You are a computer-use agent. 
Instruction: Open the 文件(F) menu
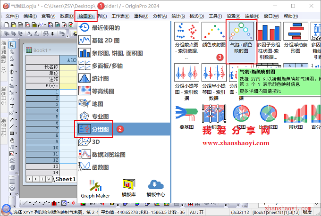(x=12, y=16)
